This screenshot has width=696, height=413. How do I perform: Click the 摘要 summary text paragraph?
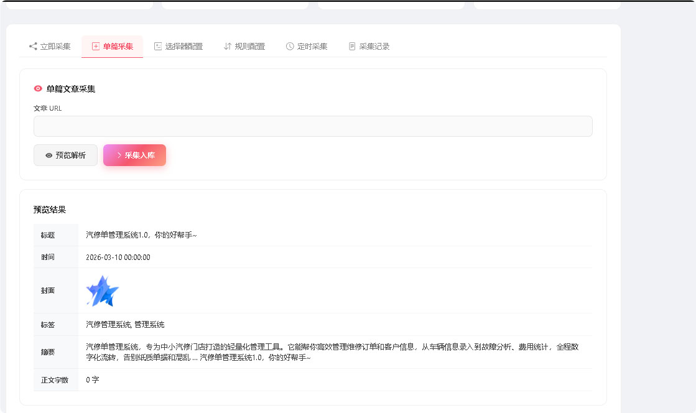point(332,352)
